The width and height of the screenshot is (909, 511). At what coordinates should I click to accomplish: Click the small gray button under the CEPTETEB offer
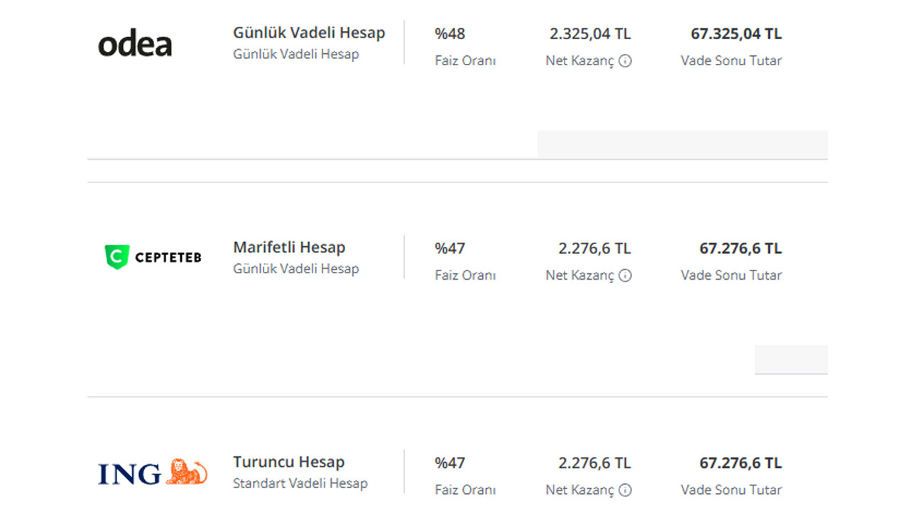coord(791,359)
